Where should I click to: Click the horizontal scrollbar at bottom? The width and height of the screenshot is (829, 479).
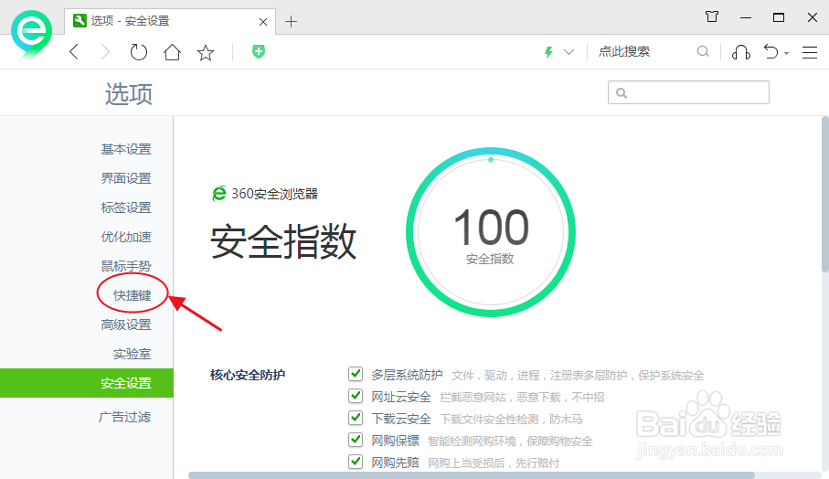point(472,475)
